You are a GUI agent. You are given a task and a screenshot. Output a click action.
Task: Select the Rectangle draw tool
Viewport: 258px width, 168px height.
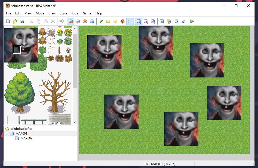(x=108, y=21)
